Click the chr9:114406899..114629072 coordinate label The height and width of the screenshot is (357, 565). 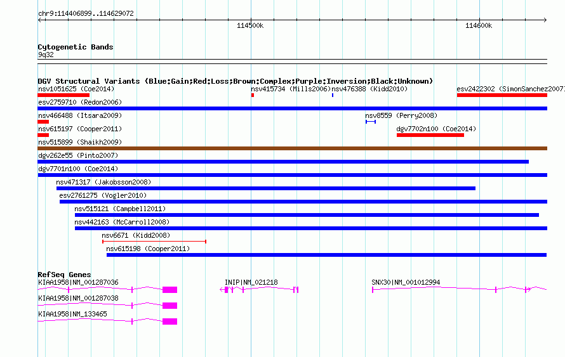tap(86, 13)
